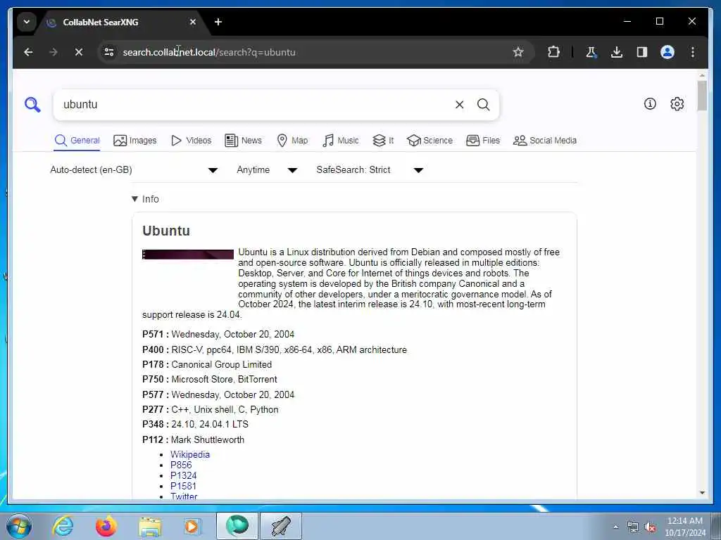
Task: Click the 'Microsoft Store, BitTorrent' value
Action: click(x=225, y=379)
